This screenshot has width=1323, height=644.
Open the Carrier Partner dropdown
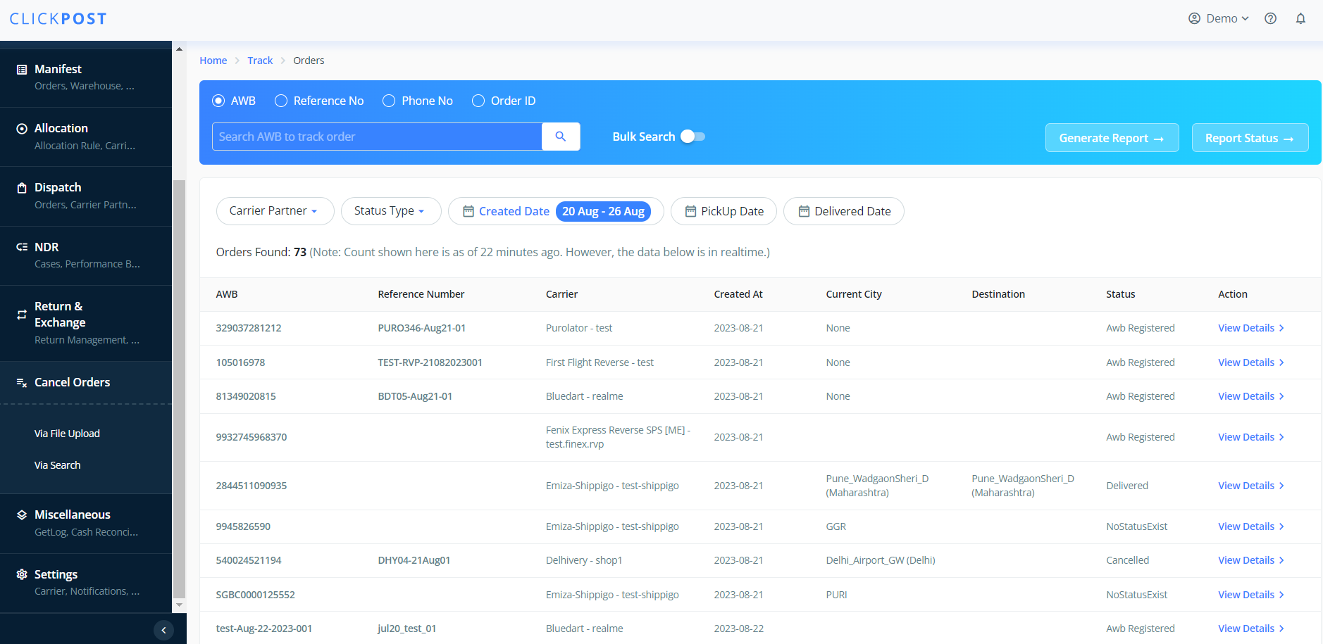[275, 211]
